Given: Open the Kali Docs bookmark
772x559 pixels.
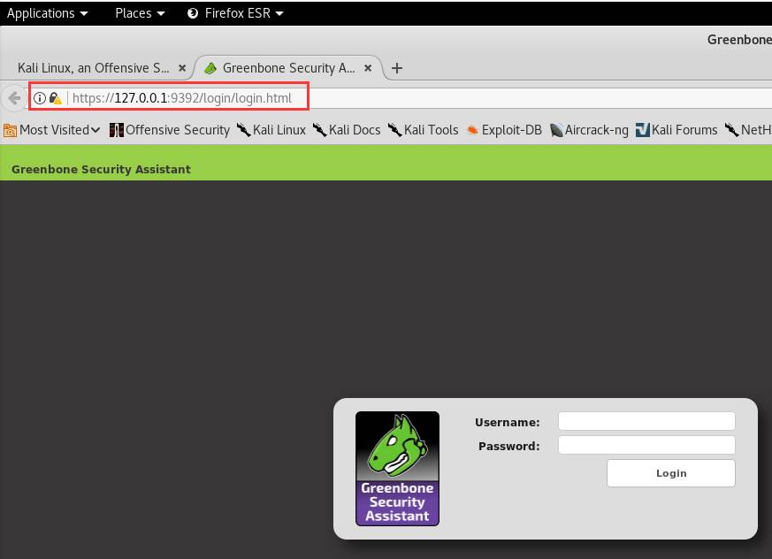Looking at the screenshot, I should [347, 130].
